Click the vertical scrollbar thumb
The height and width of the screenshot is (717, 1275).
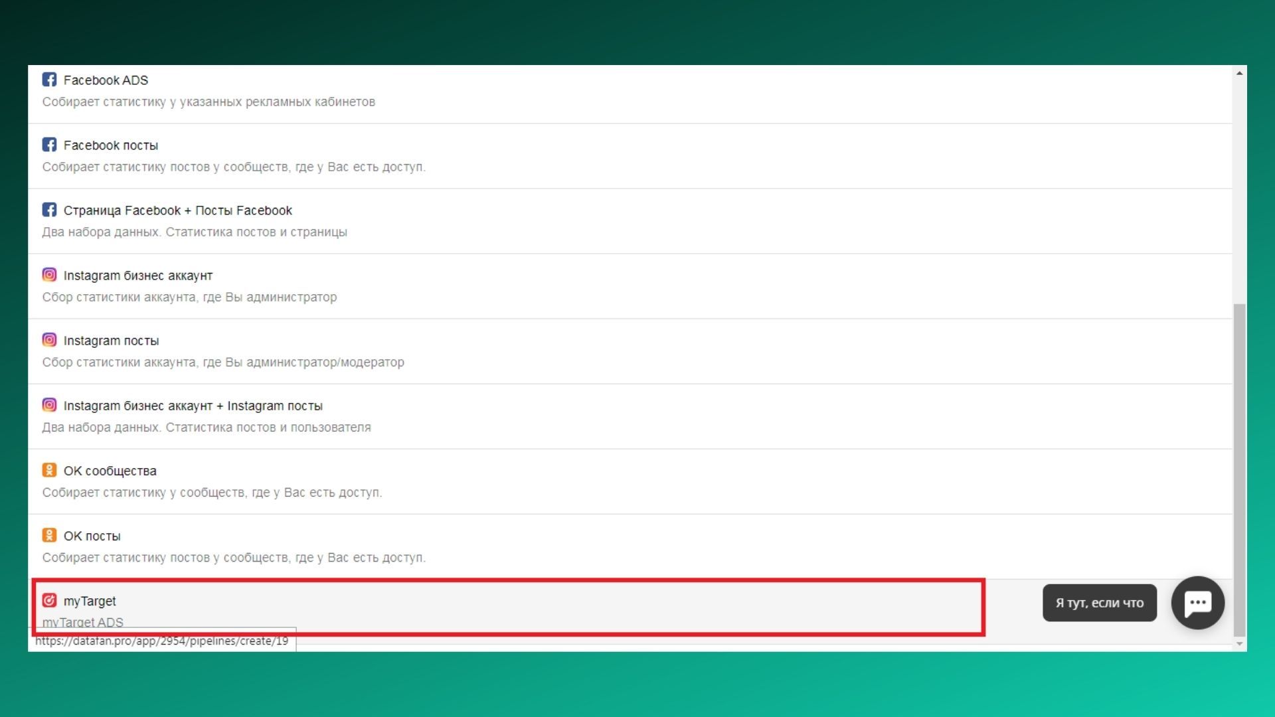[x=1239, y=469]
